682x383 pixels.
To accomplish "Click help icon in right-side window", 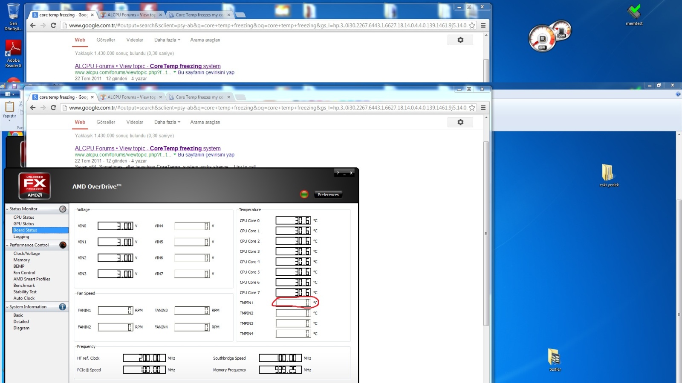I will 678,94.
